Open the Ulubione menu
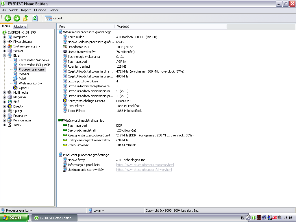 pos(40,10)
